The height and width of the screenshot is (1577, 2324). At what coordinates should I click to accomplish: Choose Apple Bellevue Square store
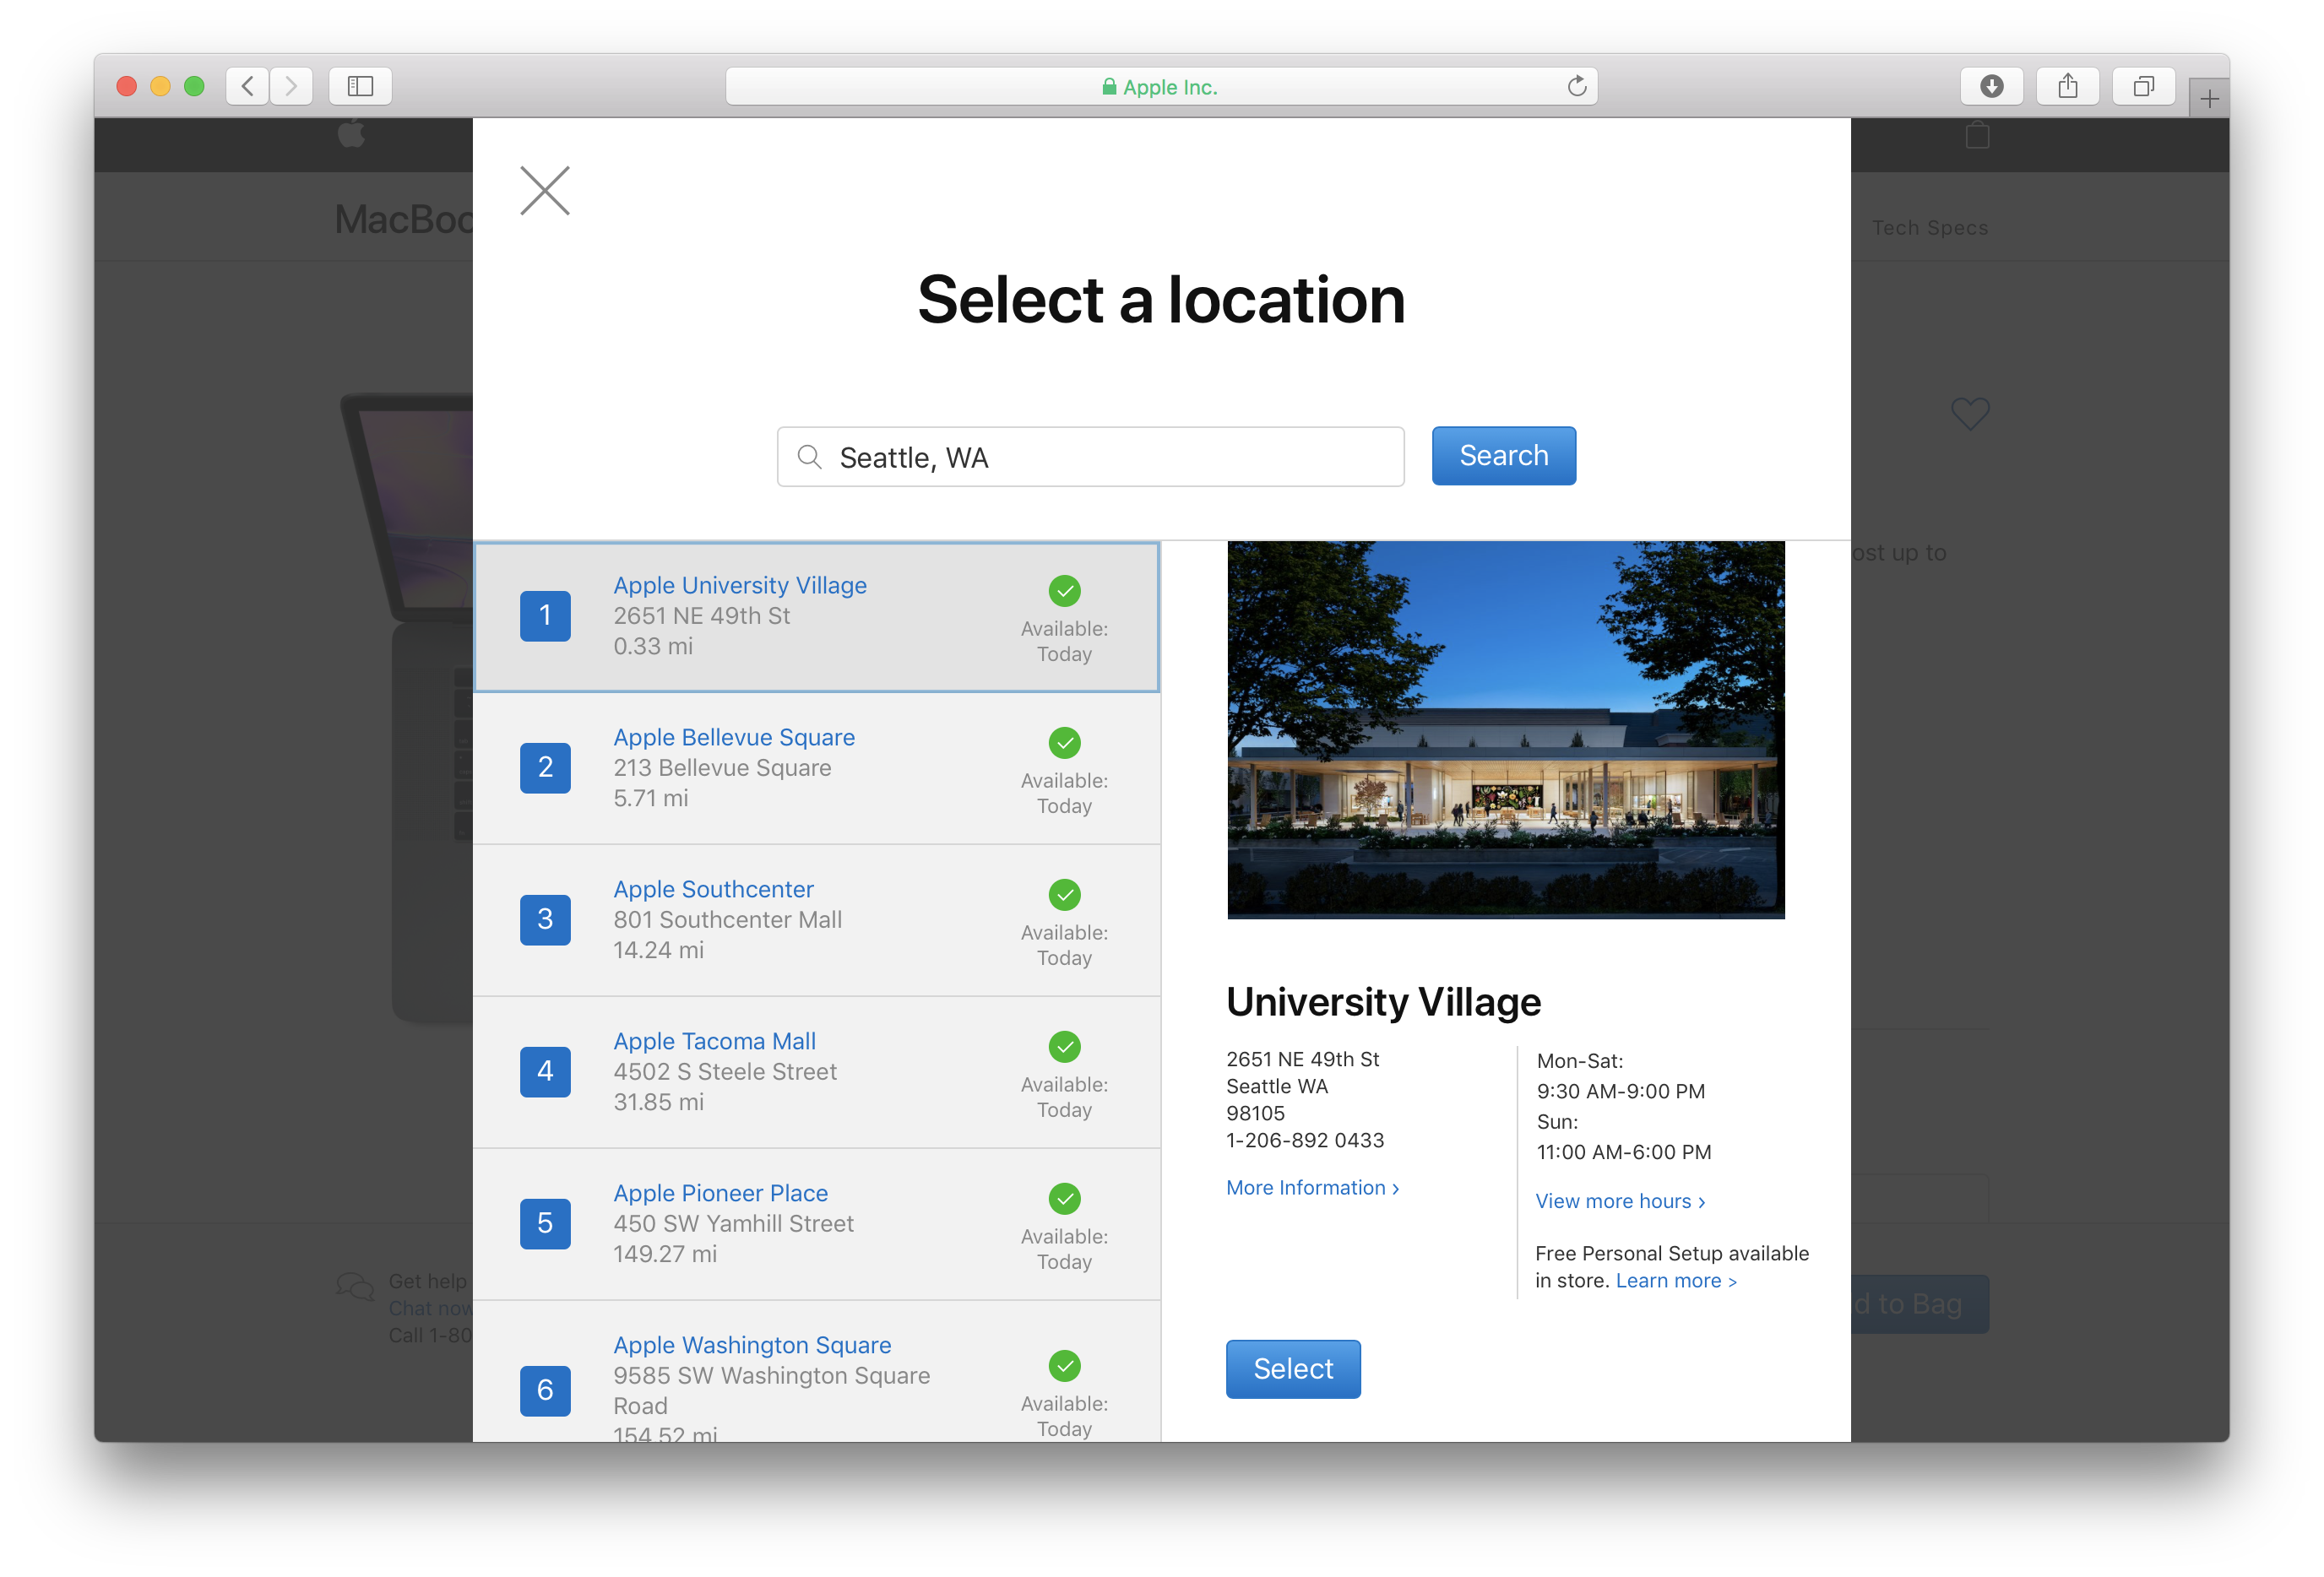pos(733,737)
